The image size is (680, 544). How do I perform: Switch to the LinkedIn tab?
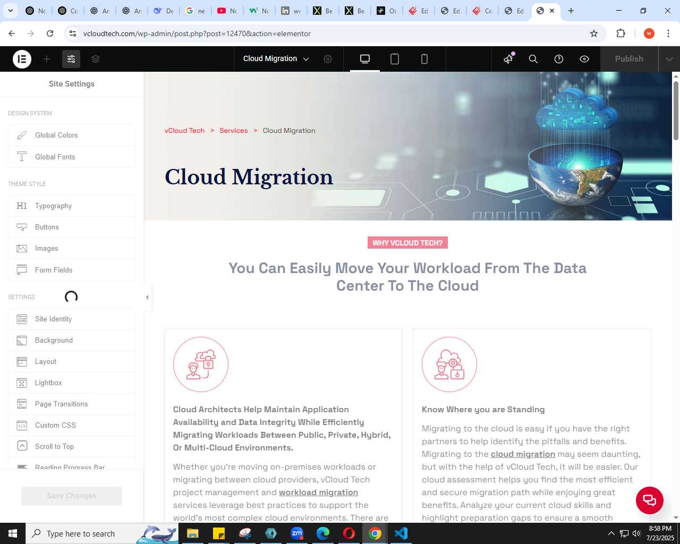coord(291,11)
